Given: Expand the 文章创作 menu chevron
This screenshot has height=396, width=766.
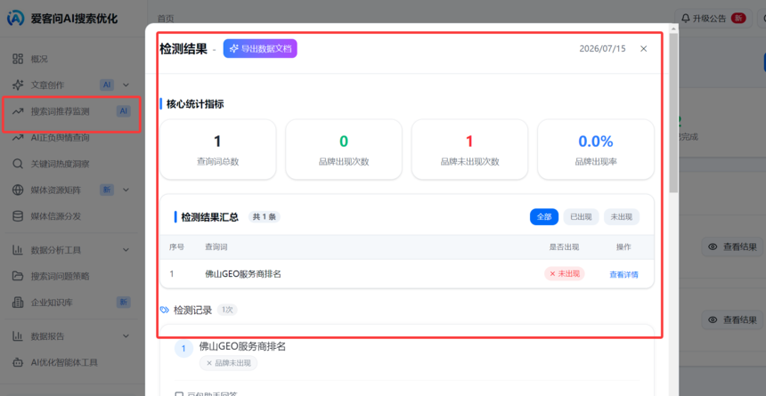Looking at the screenshot, I should coord(126,85).
